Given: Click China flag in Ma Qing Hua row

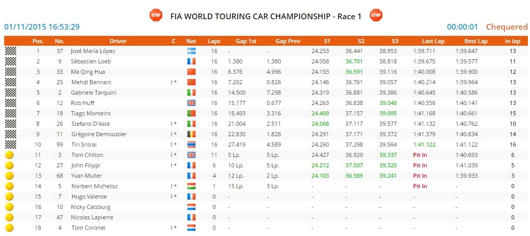Looking at the screenshot, I should pyautogui.click(x=191, y=72).
